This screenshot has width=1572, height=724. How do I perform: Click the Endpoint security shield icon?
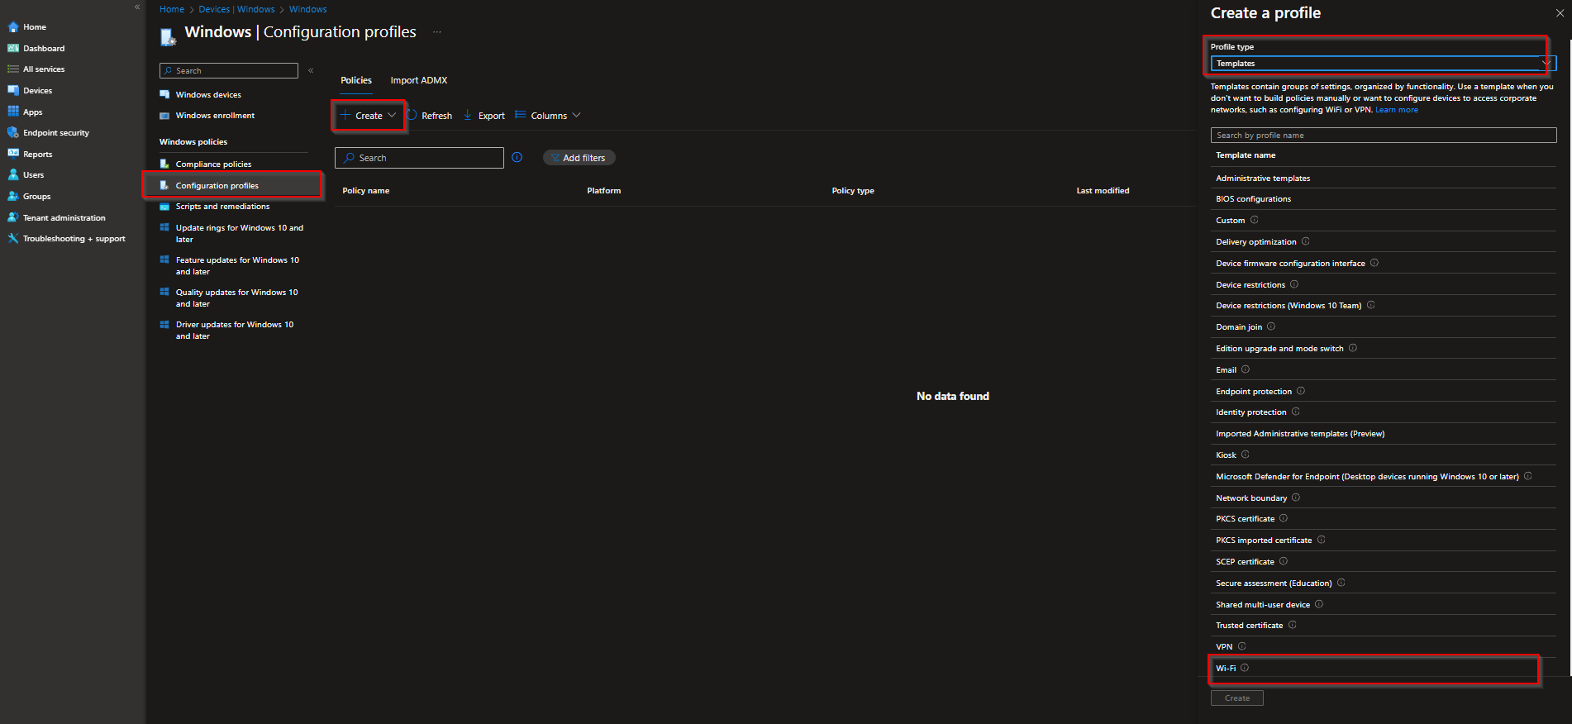coord(13,133)
